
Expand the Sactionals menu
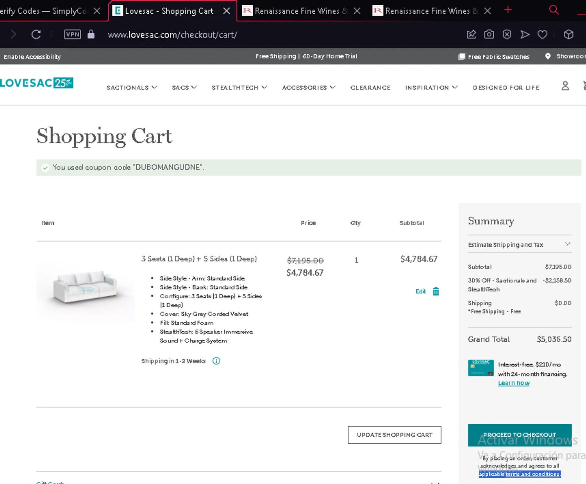pos(132,88)
